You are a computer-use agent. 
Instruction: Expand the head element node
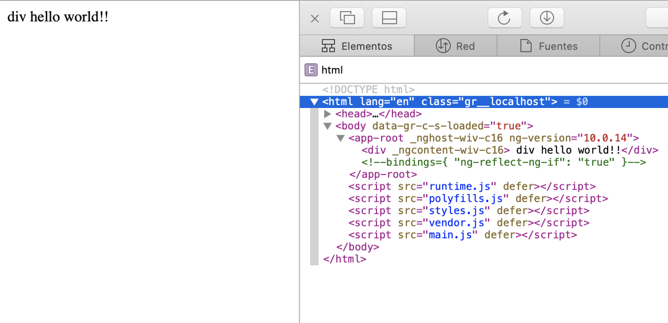pos(327,114)
